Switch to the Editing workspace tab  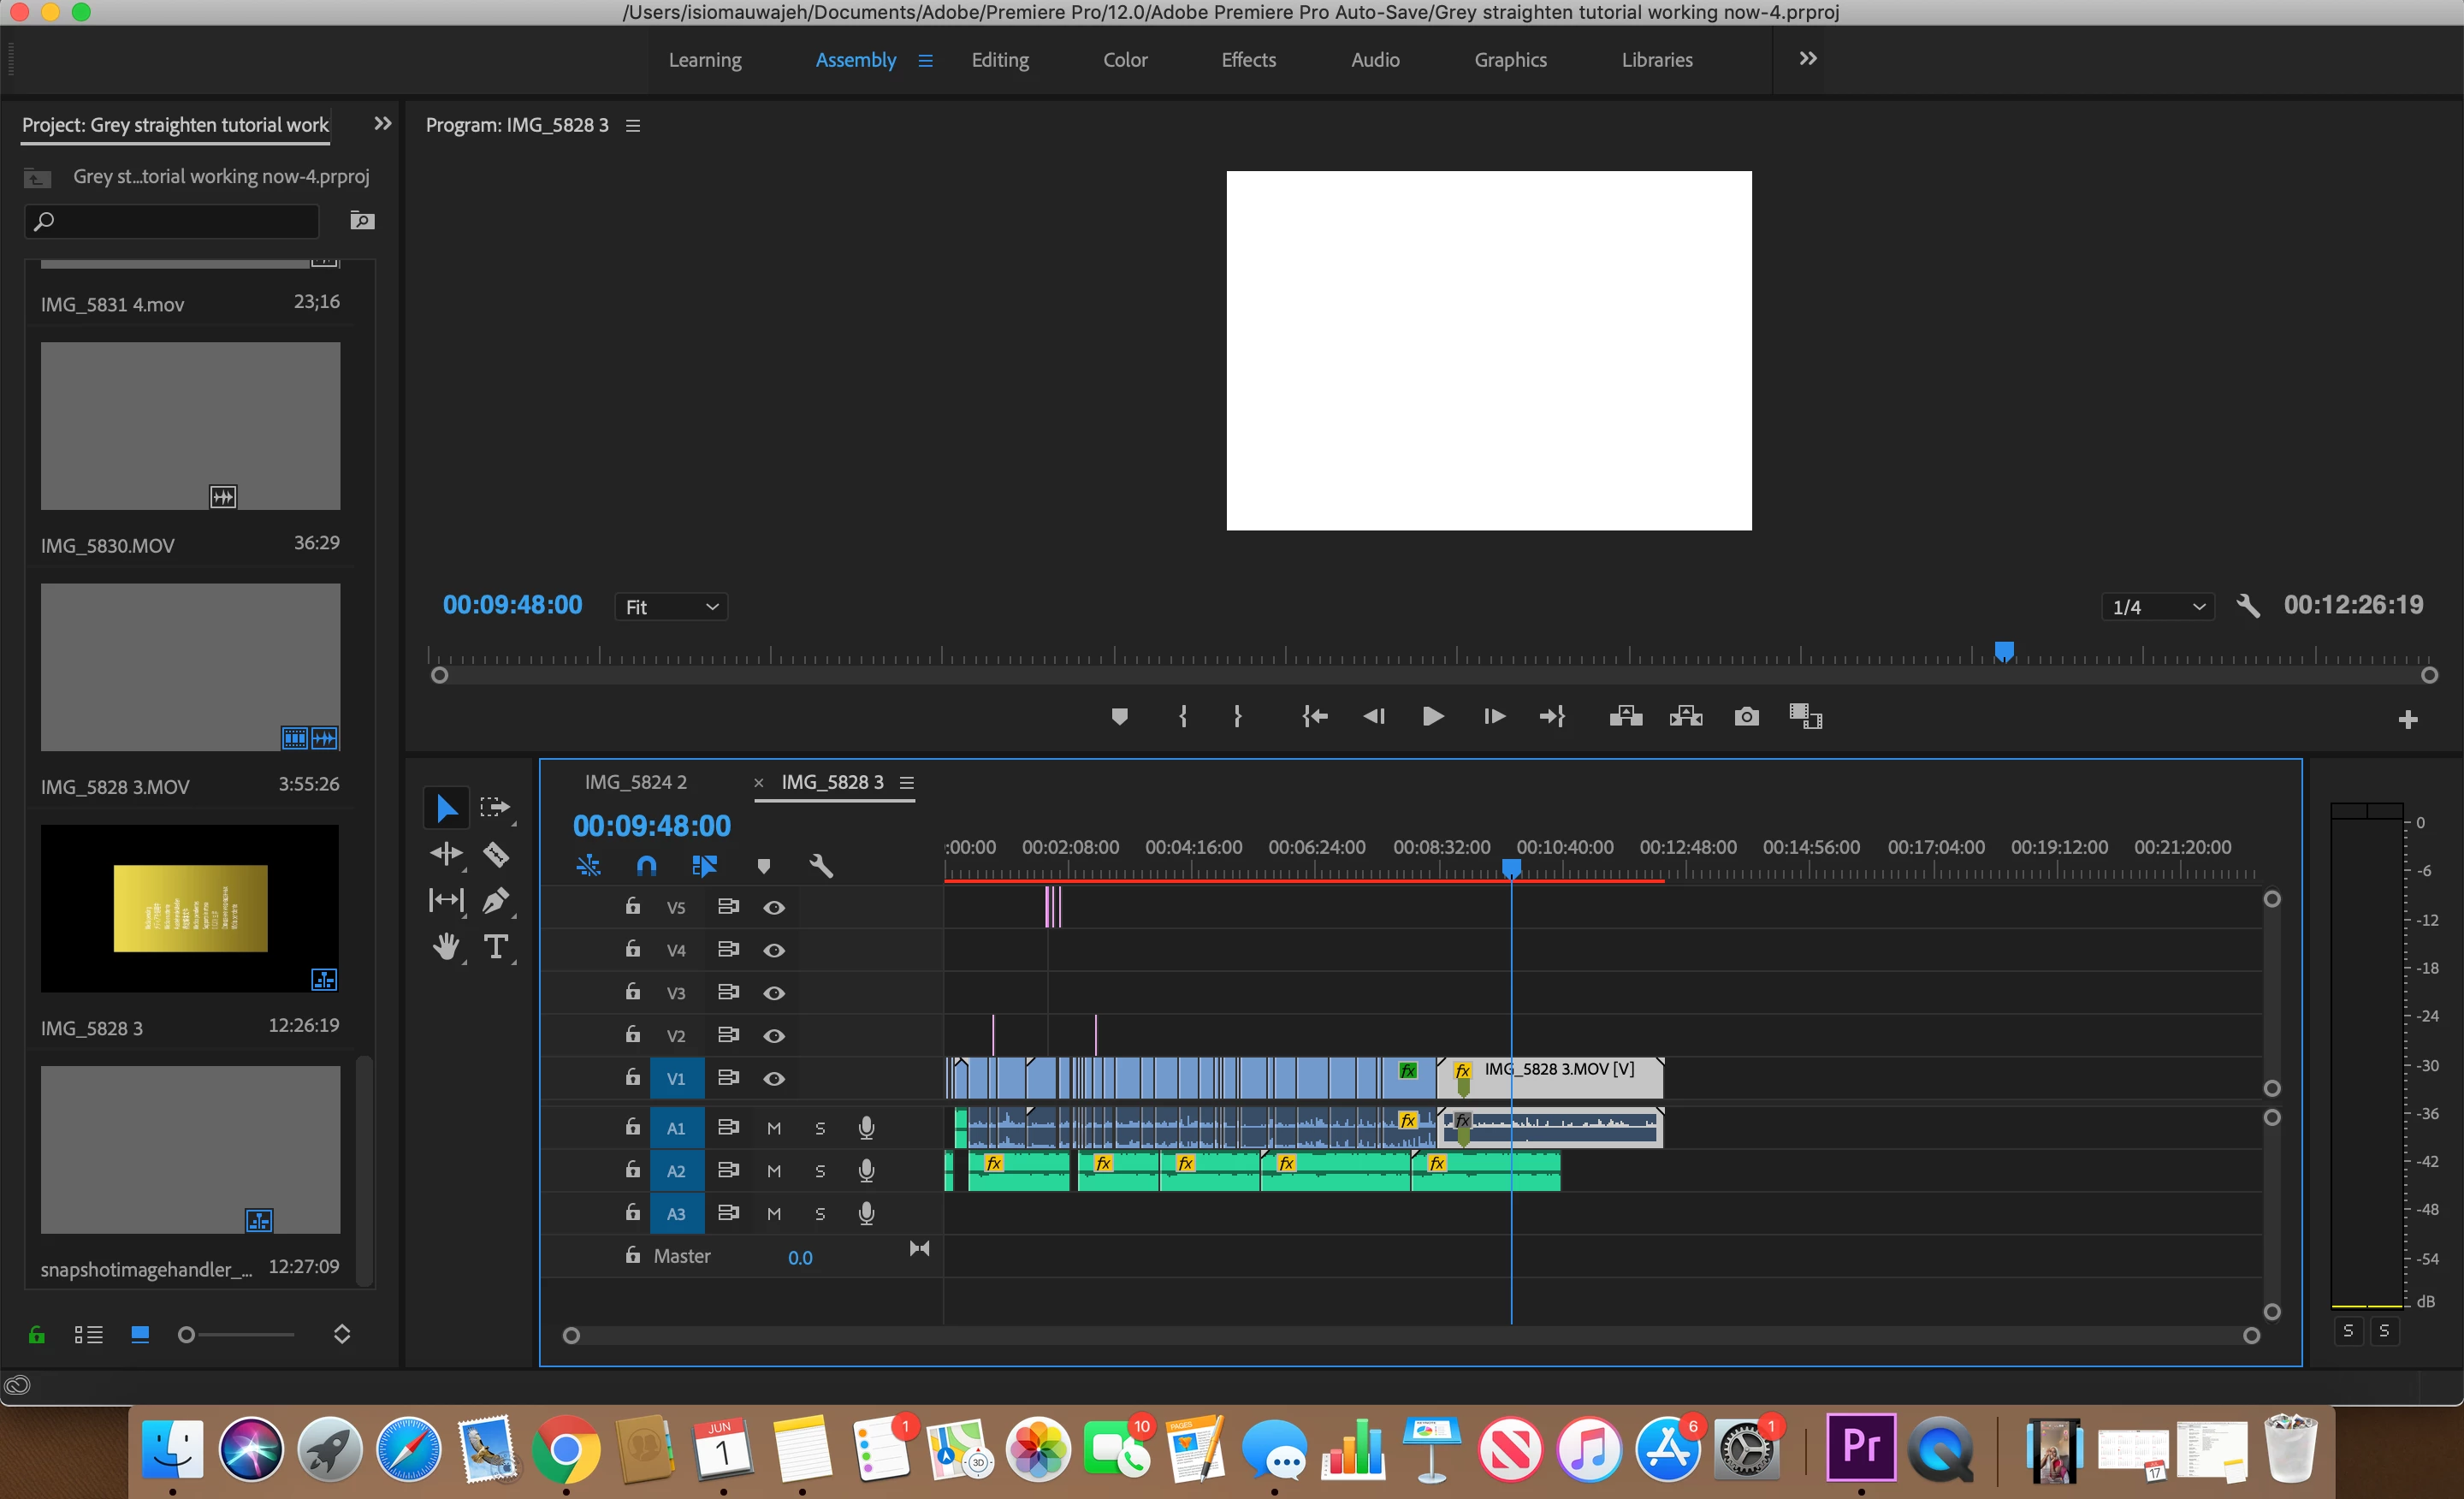1000,60
